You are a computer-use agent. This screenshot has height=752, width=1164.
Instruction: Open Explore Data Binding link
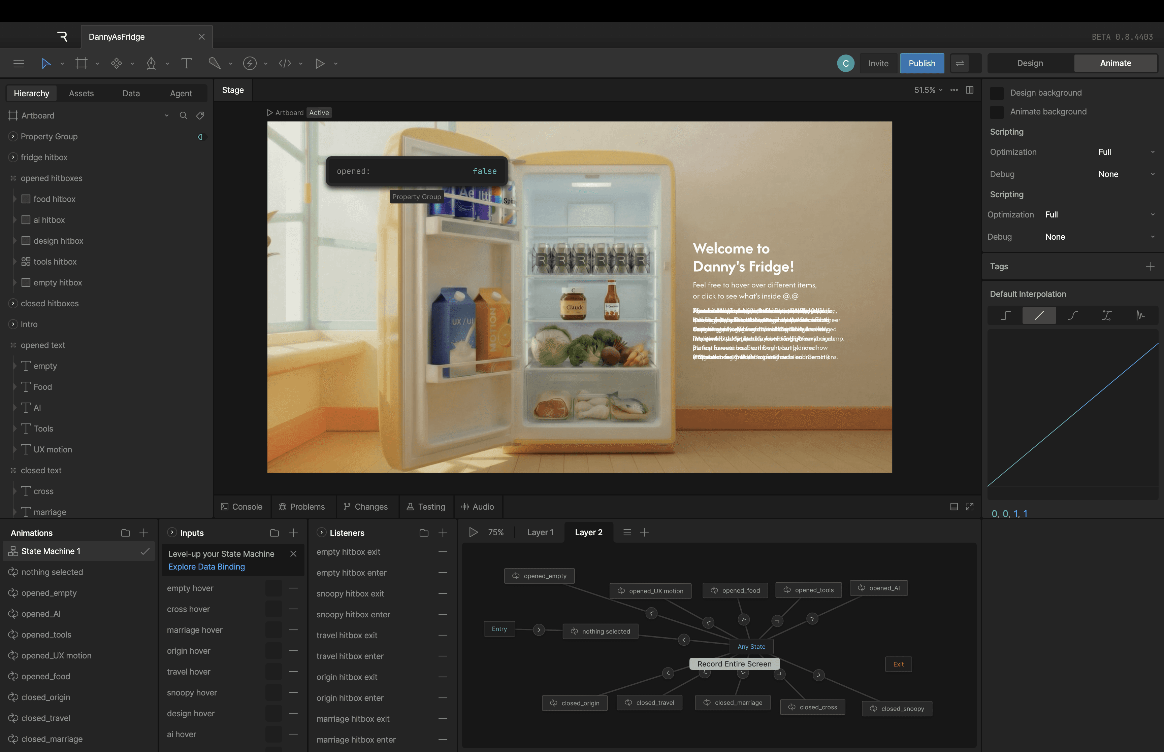tap(206, 567)
